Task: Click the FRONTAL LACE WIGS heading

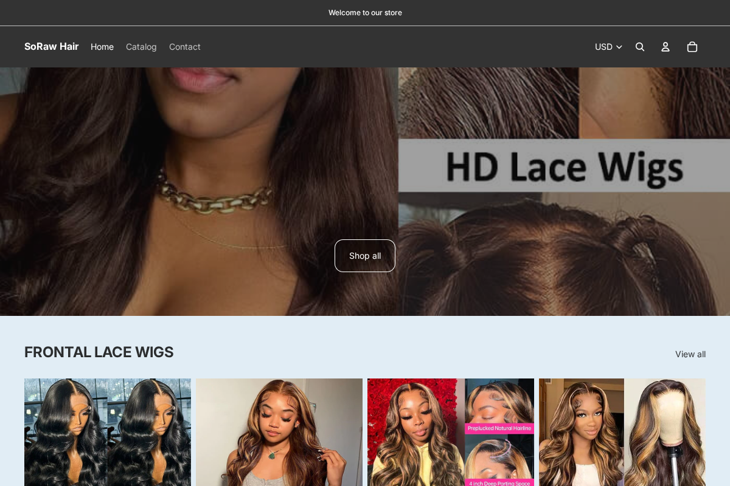Action: click(99, 352)
